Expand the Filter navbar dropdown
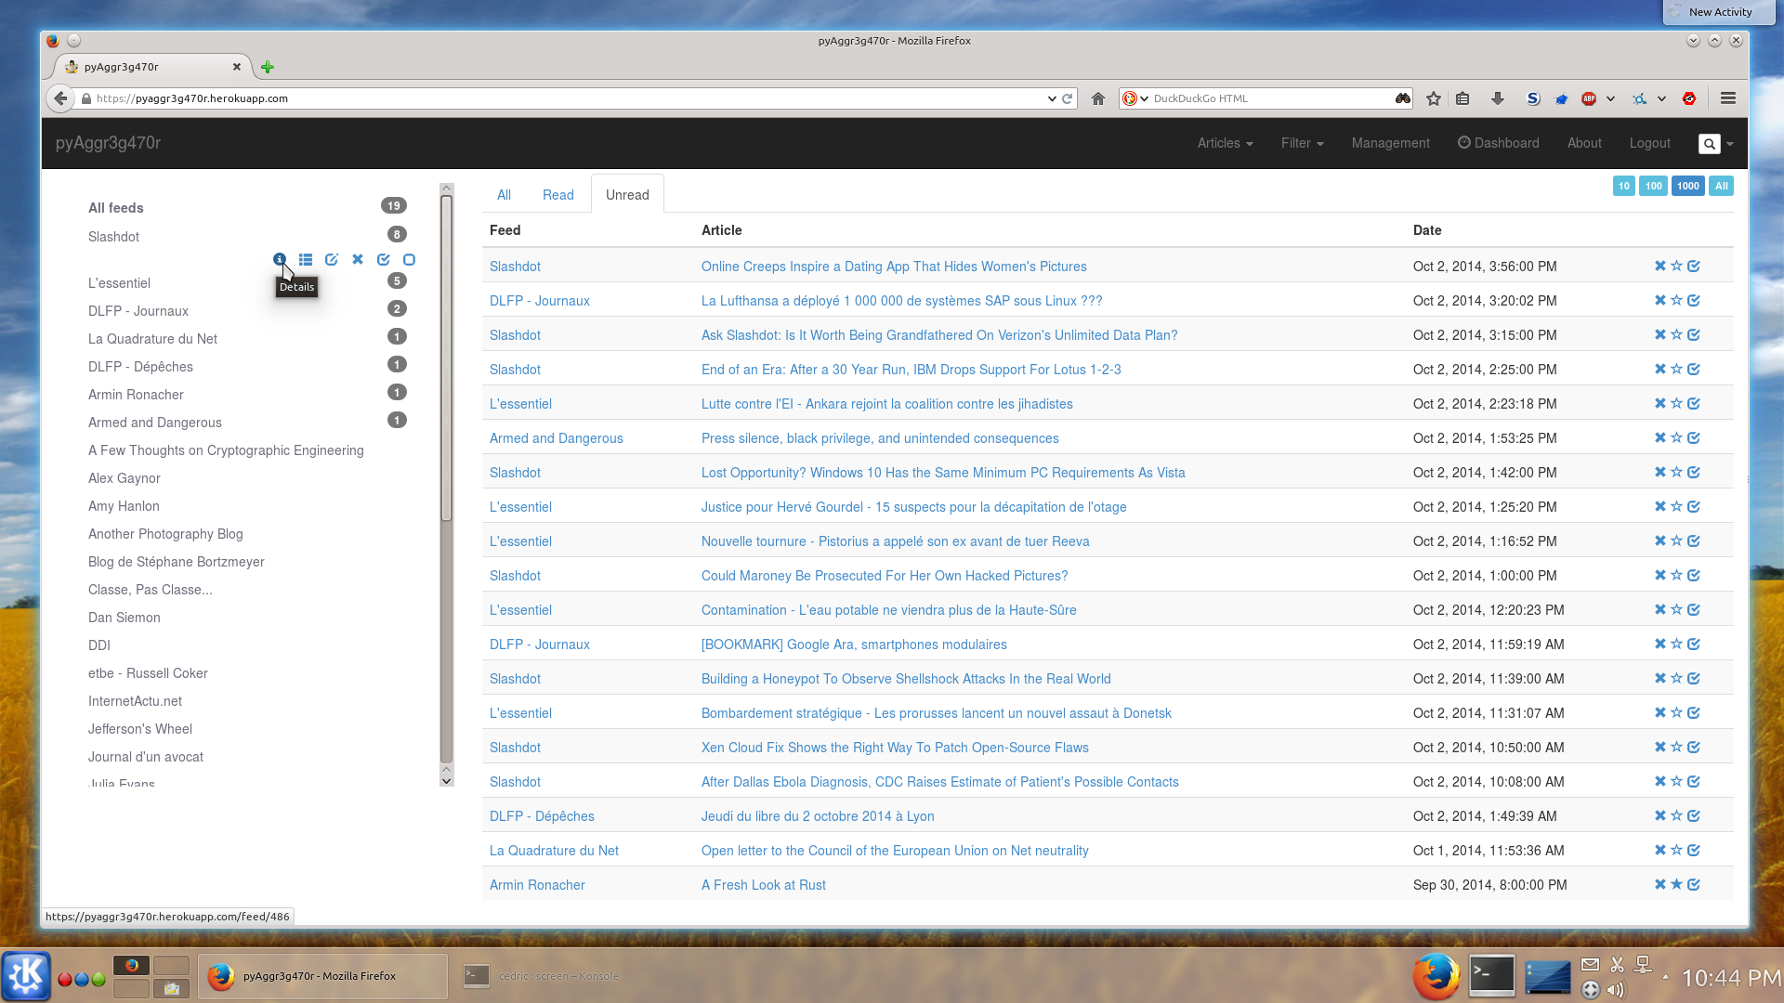The image size is (1784, 1003). point(1302,143)
